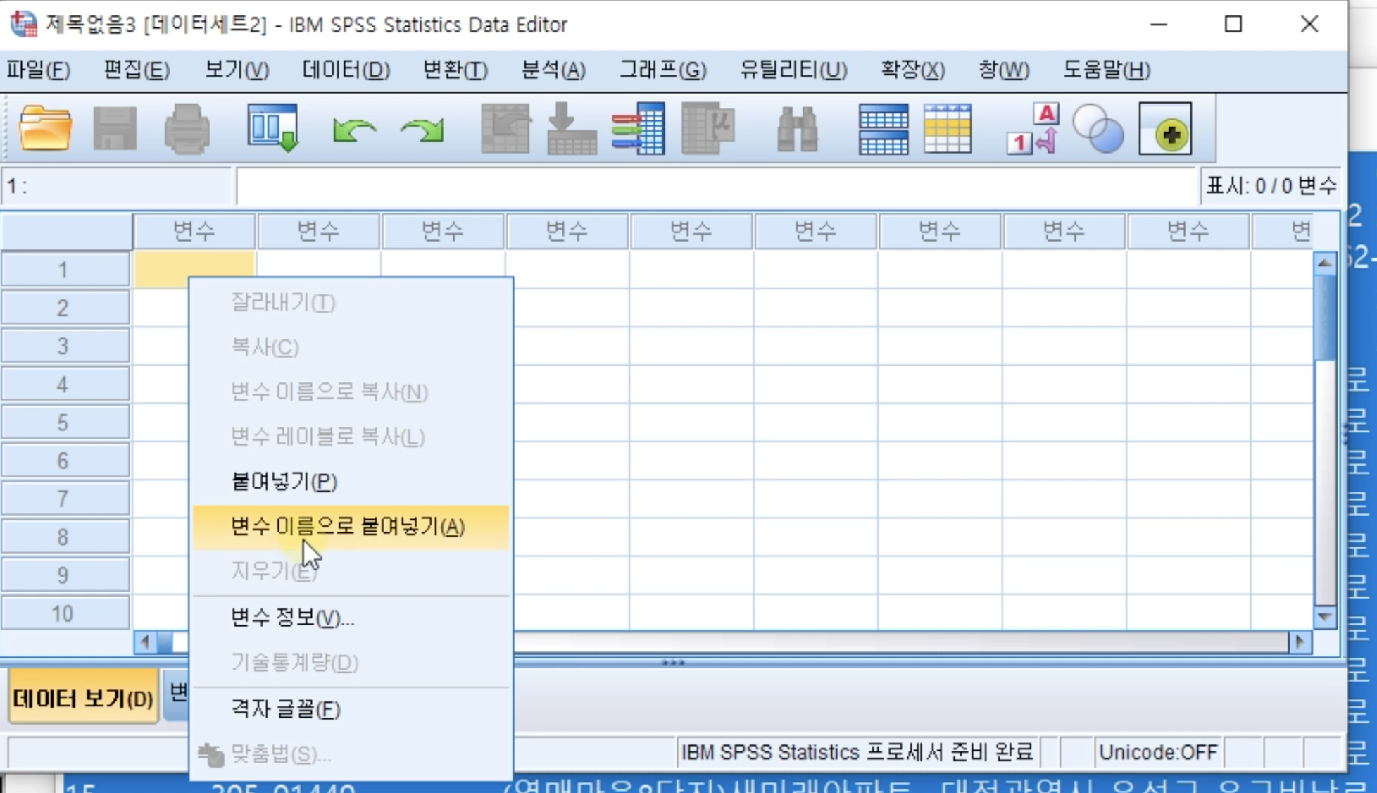Click the Go to Case toolbar icon
The image size is (1377, 793).
coord(505,128)
